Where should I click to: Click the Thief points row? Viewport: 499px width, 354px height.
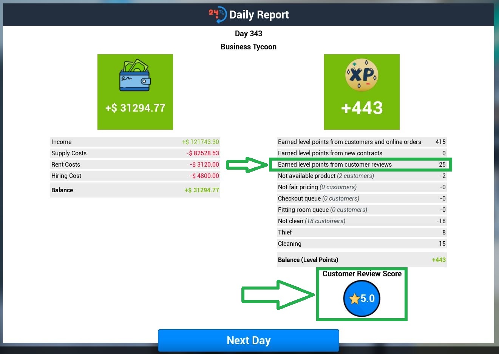362,232
